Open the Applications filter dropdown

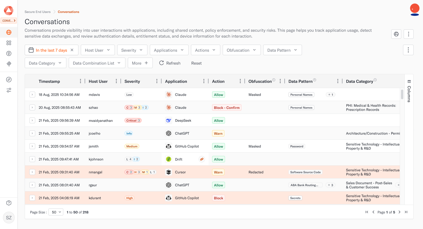click(169, 50)
